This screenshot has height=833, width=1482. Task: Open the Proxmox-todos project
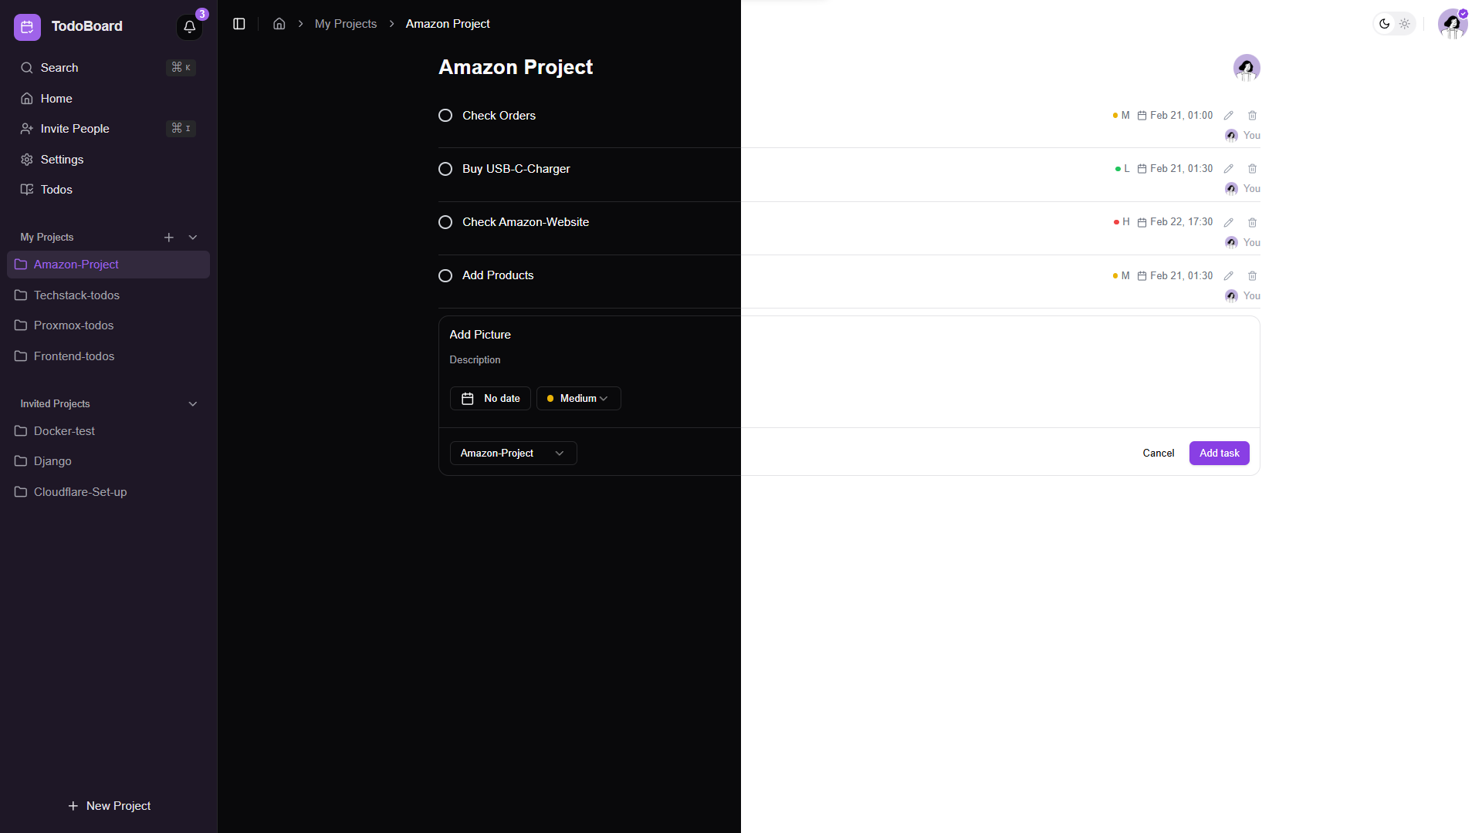tap(108, 325)
